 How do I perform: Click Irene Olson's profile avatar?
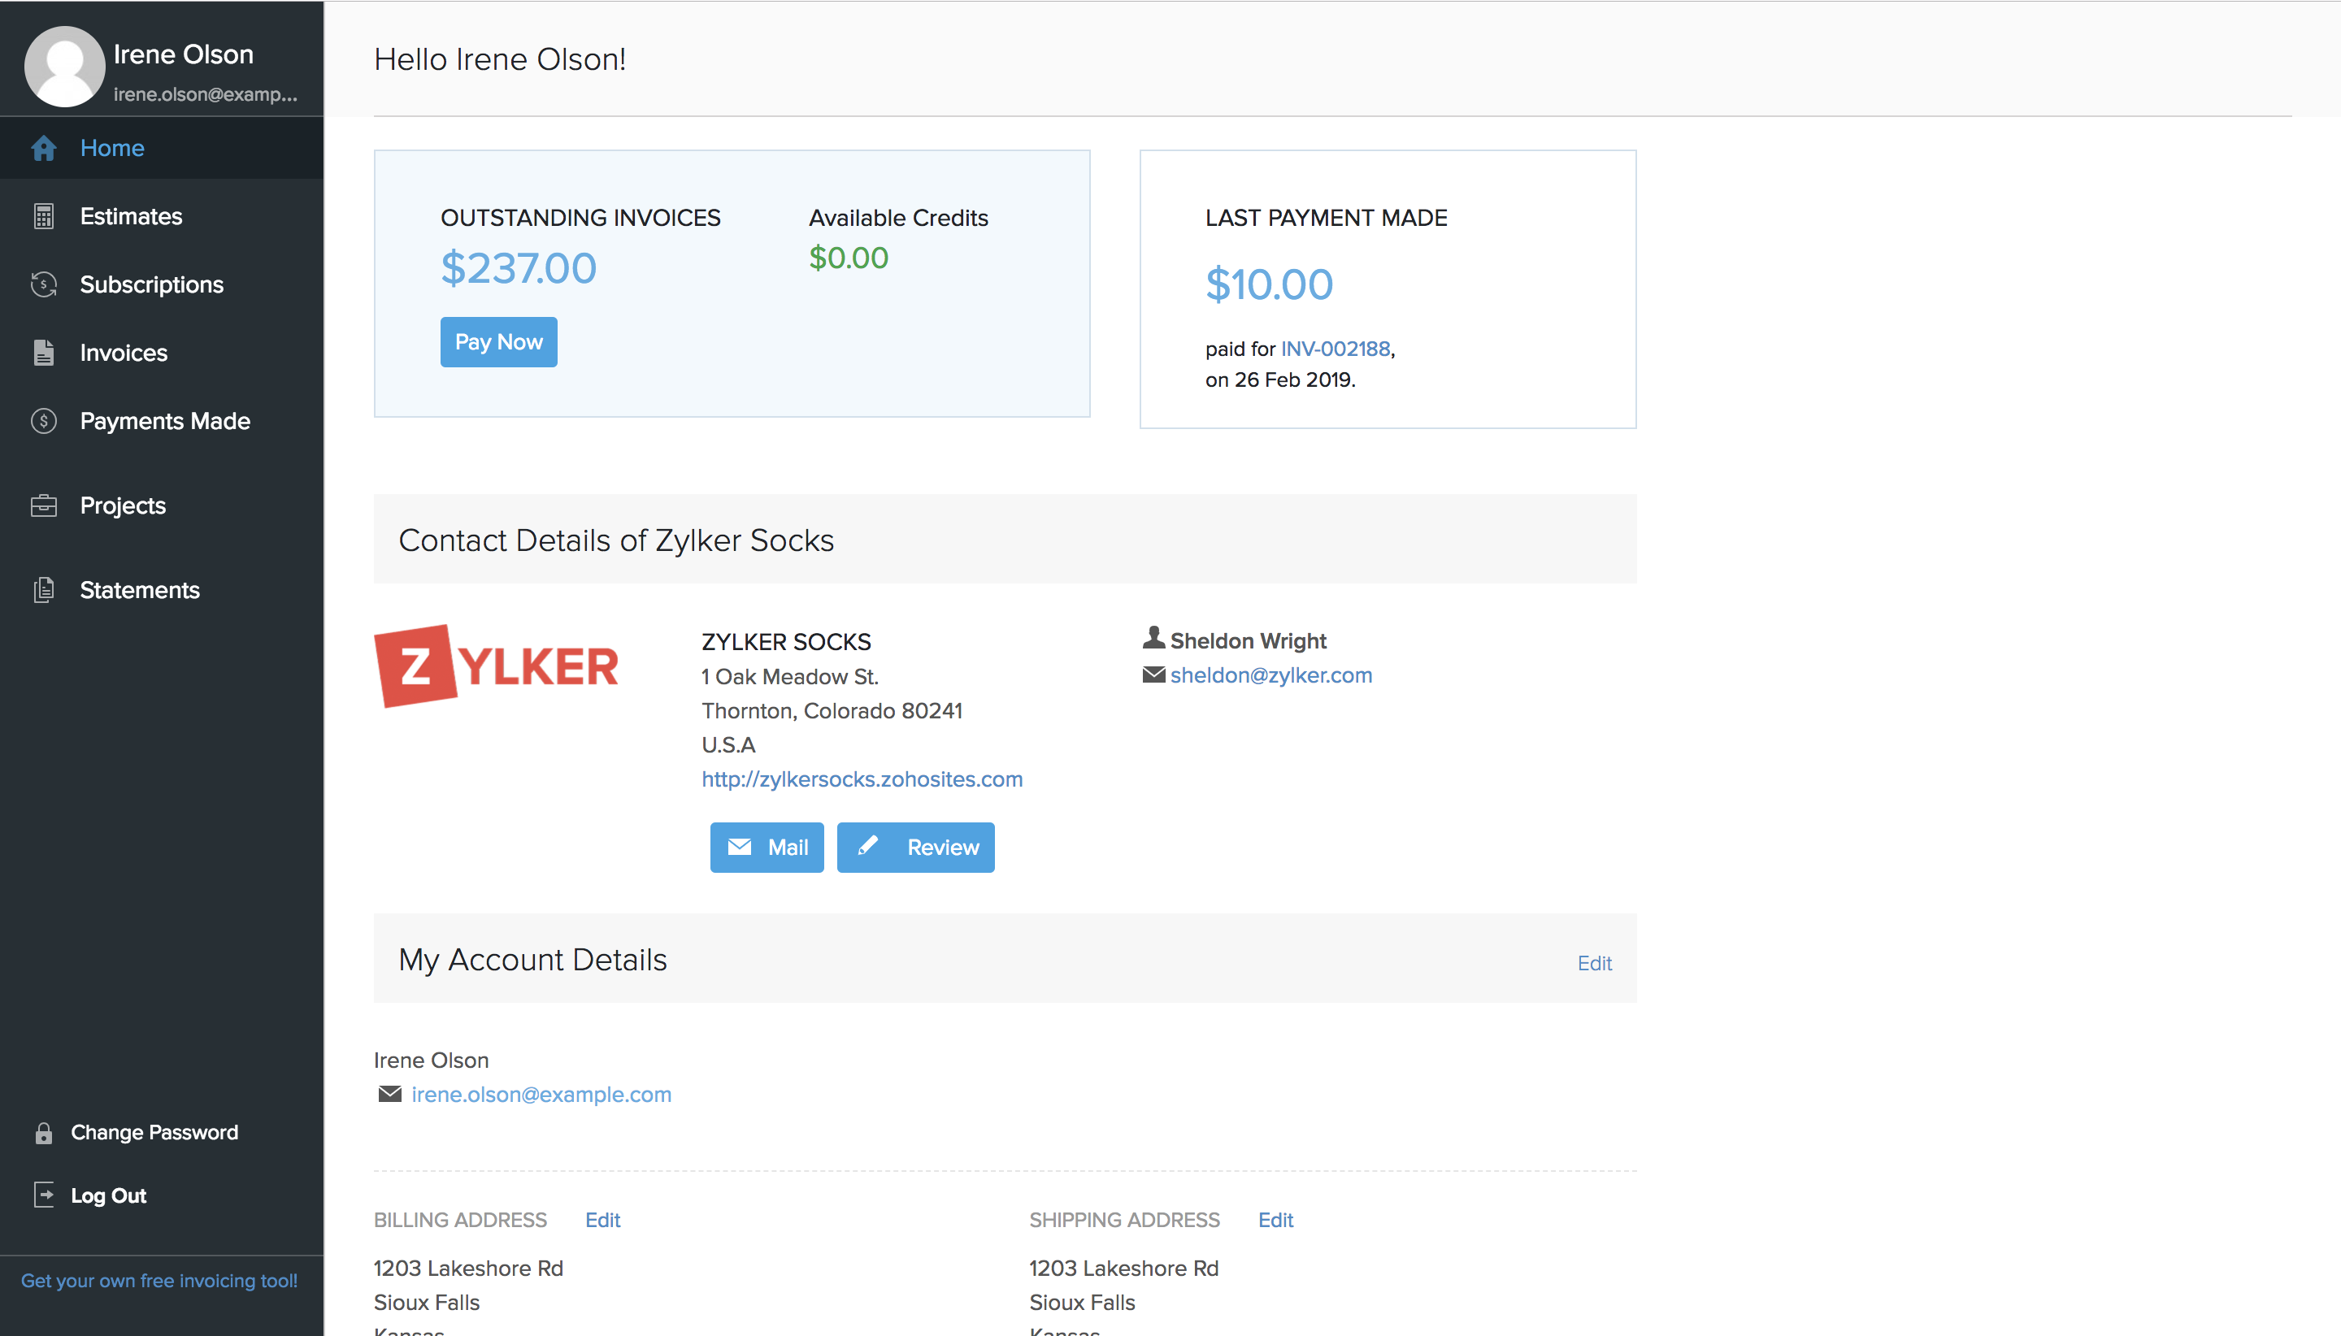point(64,66)
